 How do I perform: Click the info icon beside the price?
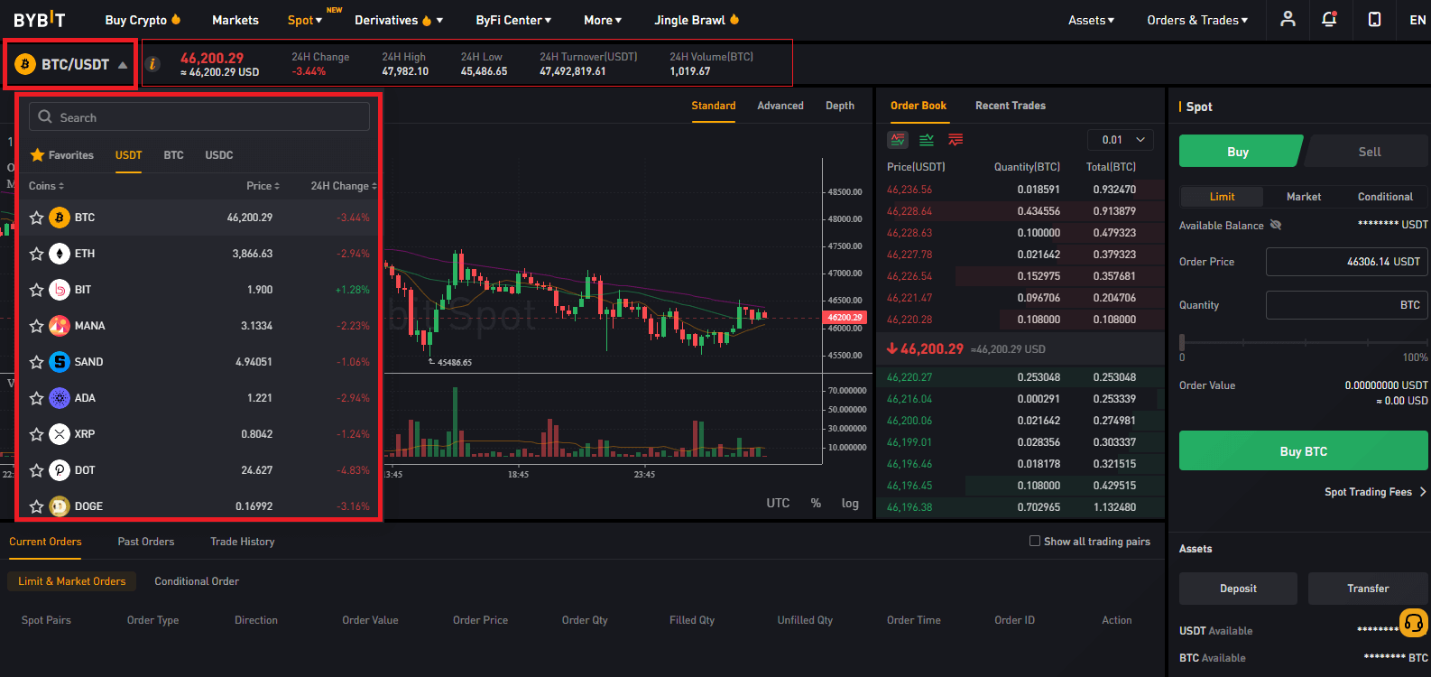pyautogui.click(x=152, y=64)
